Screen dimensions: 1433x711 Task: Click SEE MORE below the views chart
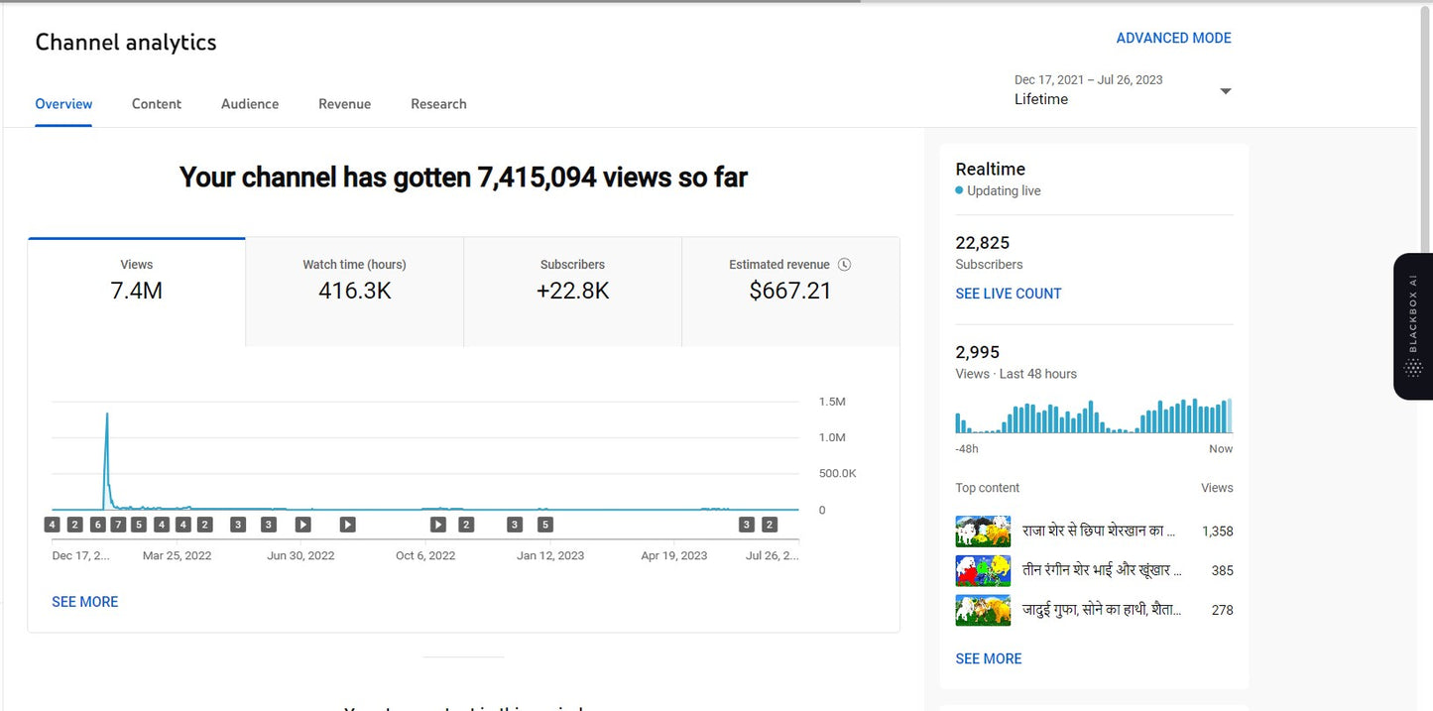(84, 601)
